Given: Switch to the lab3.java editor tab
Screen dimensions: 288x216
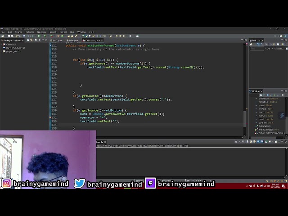Looking at the screenshot, I should coord(56,40).
